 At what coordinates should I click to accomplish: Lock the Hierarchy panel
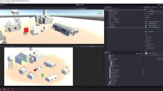click(x=141, y=7)
